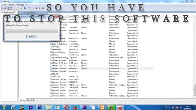Click Fermer in the service control dialog

(x=32, y=37)
